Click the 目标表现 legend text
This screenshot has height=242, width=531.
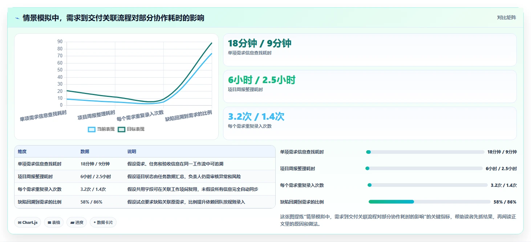point(136,129)
